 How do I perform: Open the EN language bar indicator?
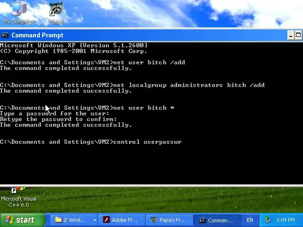[x=250, y=220]
